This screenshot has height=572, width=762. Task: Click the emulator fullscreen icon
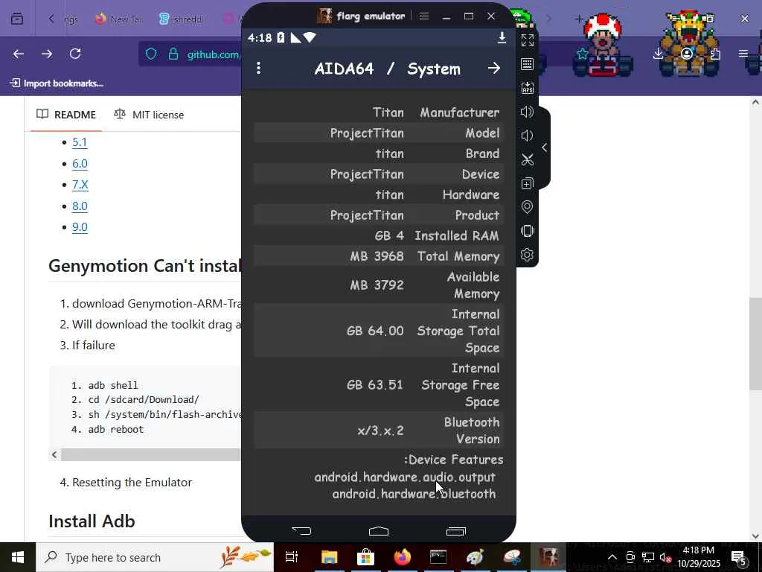[528, 40]
